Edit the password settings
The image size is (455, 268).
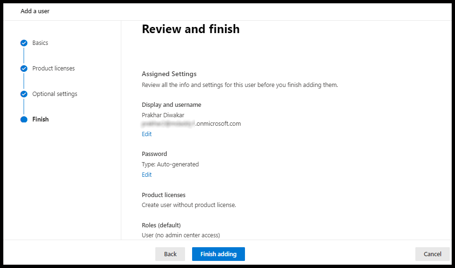(147, 175)
